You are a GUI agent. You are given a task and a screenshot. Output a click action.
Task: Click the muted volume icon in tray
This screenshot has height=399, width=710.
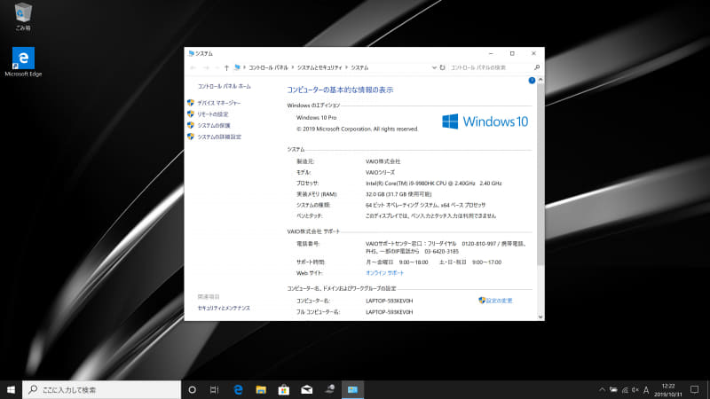pos(635,390)
